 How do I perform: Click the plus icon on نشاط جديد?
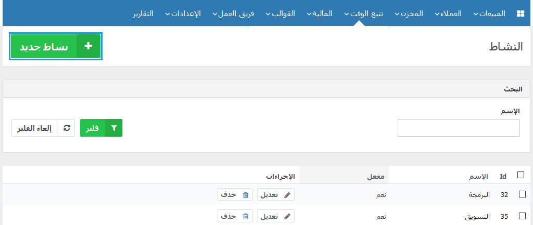88,46
